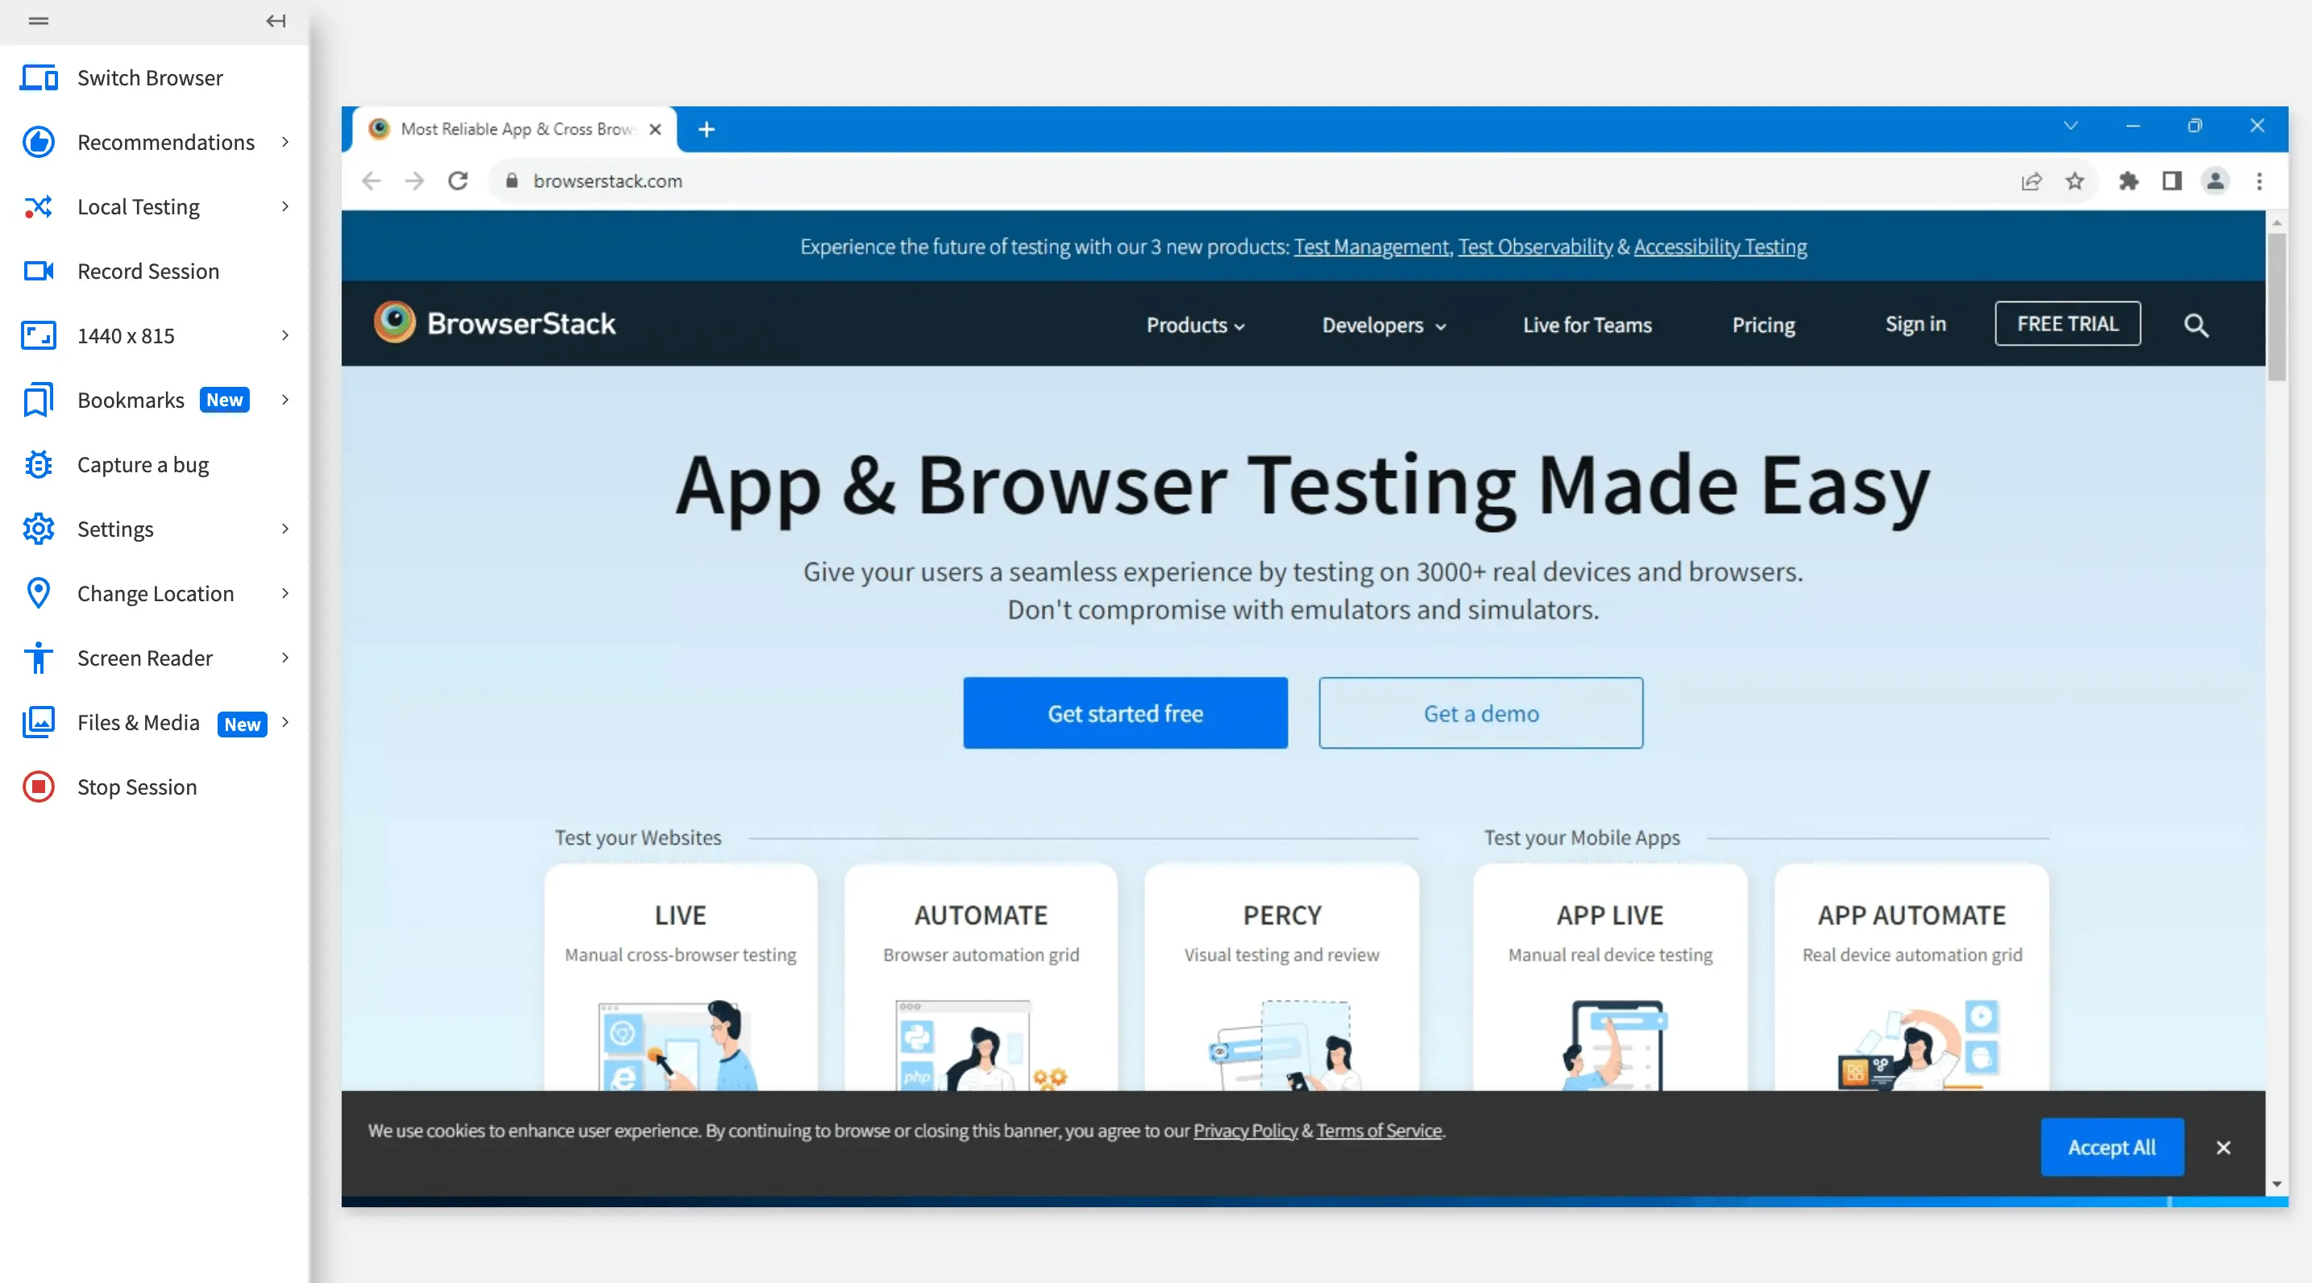Bookmark page with the star icon
This screenshot has width=2312, height=1283.
click(x=2074, y=181)
